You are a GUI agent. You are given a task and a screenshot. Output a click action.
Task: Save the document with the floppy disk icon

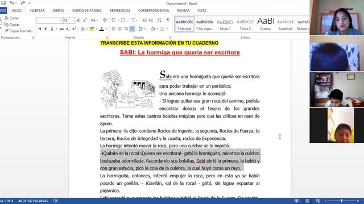pos(3,3)
